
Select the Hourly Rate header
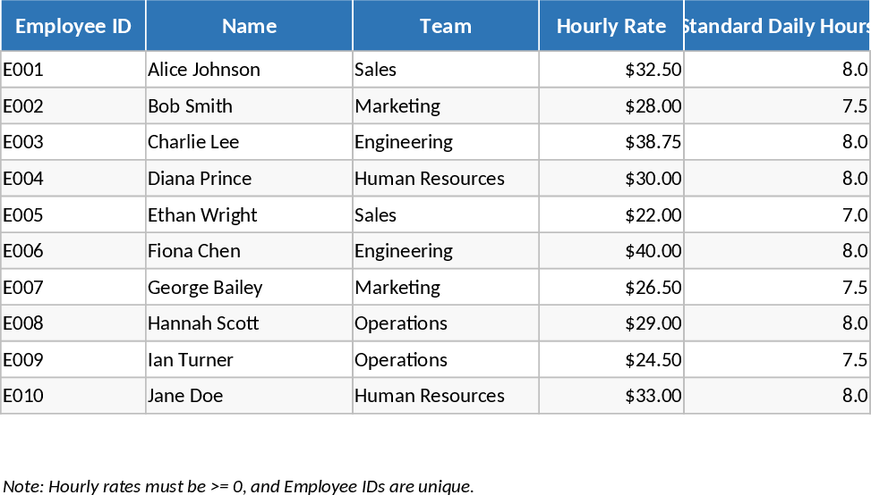[x=611, y=26]
